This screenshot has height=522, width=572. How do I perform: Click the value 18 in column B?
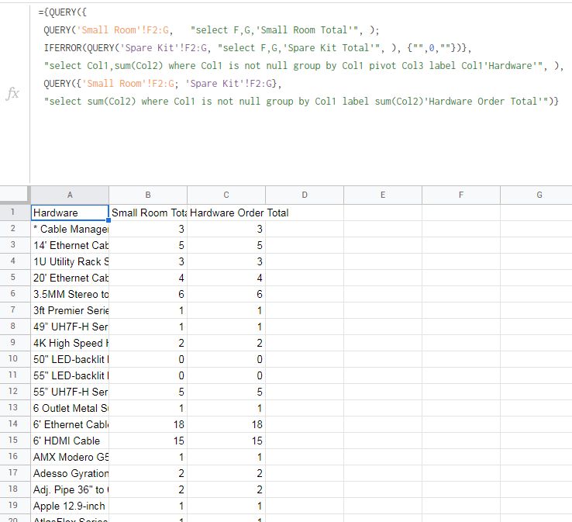point(148,424)
